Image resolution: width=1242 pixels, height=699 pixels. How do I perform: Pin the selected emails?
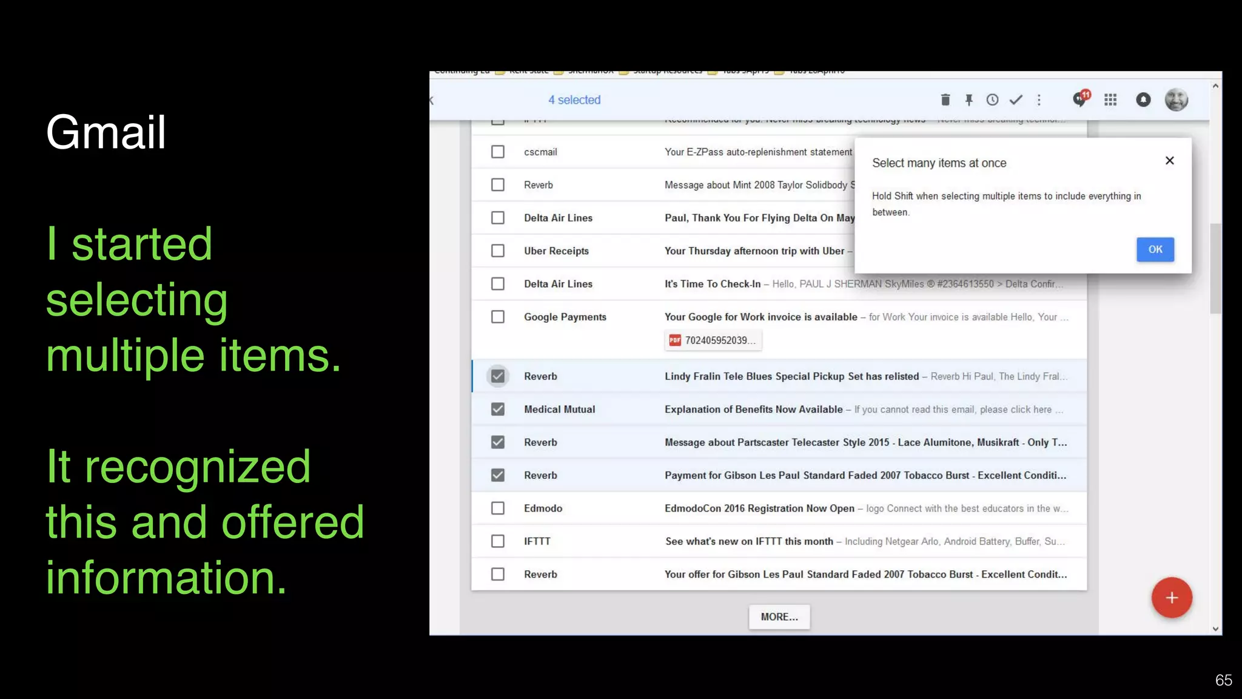click(968, 100)
